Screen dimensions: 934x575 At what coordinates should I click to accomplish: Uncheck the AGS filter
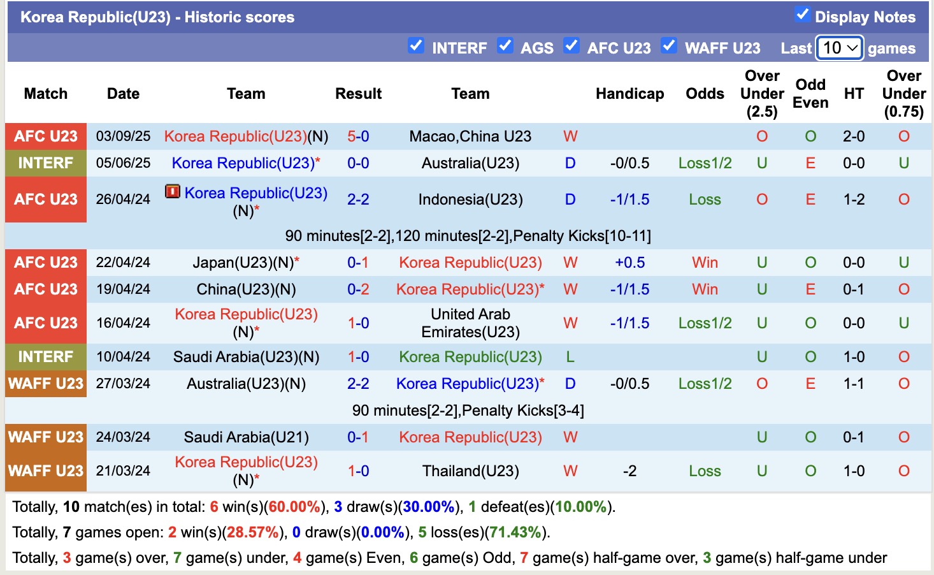click(x=505, y=45)
